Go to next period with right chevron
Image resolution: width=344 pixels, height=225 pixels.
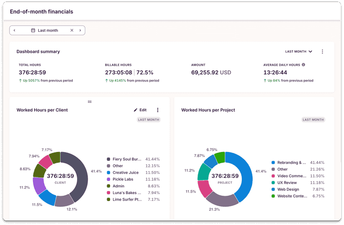(x=81, y=30)
